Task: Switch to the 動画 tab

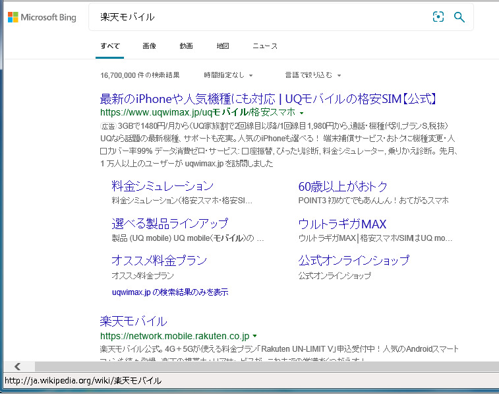Action: tap(186, 46)
